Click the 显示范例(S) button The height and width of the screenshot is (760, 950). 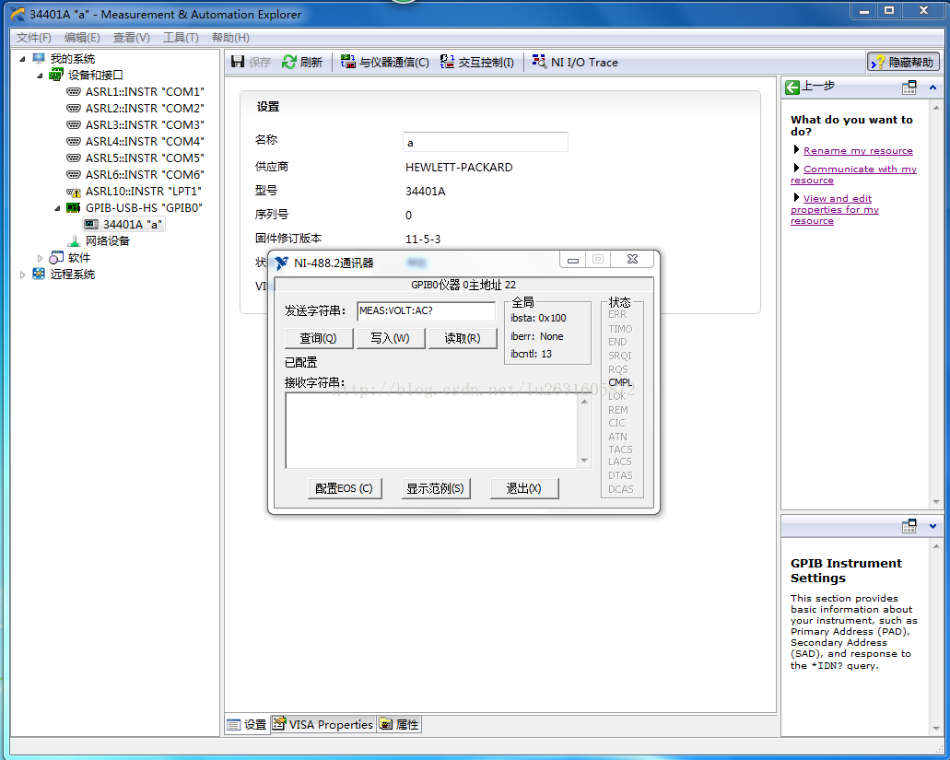point(436,488)
